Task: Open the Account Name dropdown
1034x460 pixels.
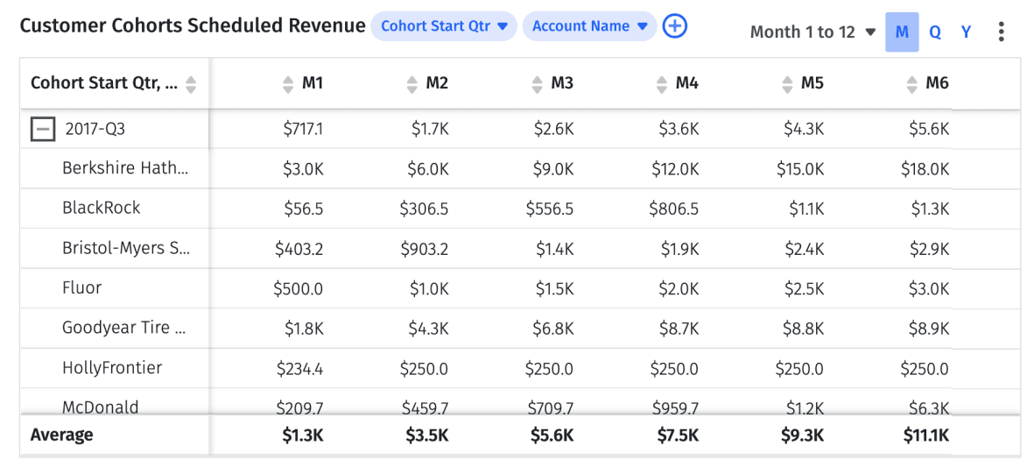Action: pos(589,26)
